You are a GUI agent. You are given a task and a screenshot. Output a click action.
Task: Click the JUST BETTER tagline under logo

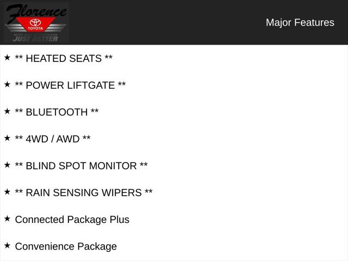pyautogui.click(x=35, y=39)
